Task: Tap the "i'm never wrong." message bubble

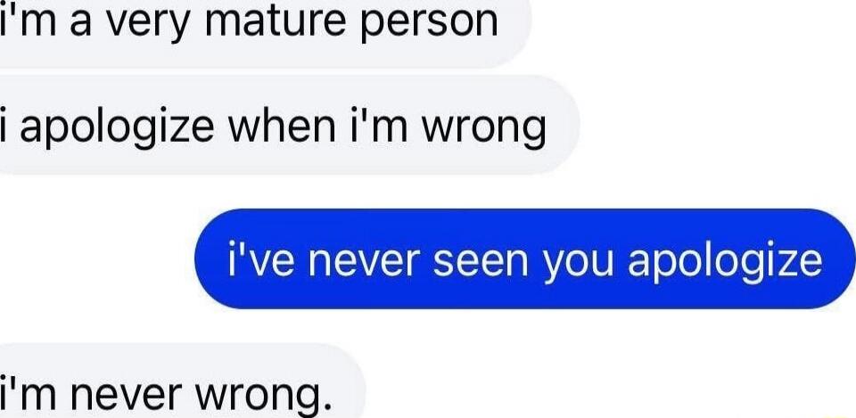Action: 182,382
